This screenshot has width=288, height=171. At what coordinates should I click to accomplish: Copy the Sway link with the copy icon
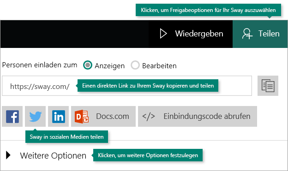pyautogui.click(x=268, y=86)
